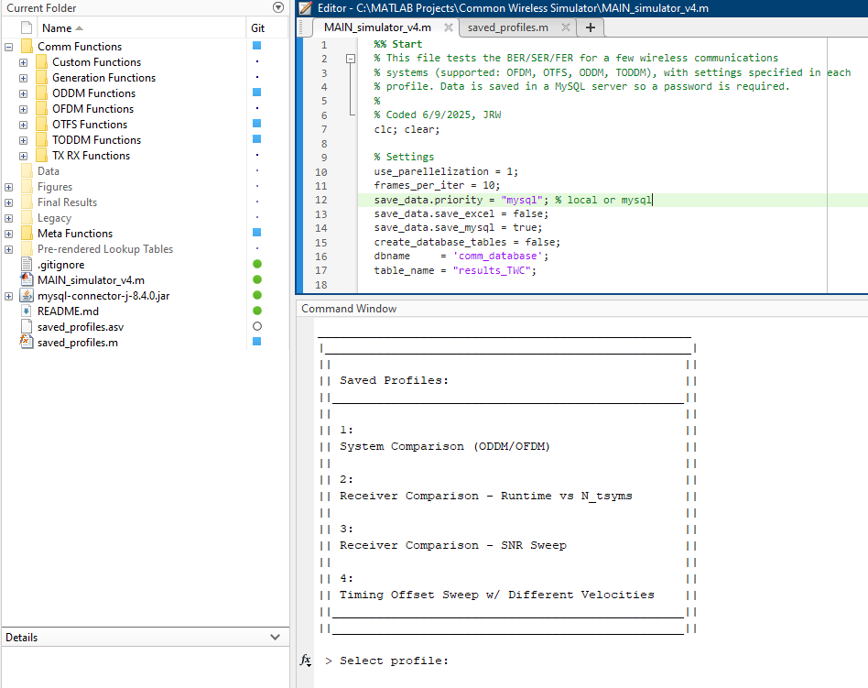Viewport: 868px width, 688px height.
Task: Click 'Timing Offset Sweep' profile text
Action: click(x=408, y=595)
